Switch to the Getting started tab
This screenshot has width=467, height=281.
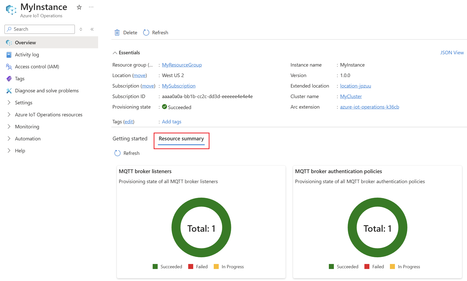click(x=130, y=139)
